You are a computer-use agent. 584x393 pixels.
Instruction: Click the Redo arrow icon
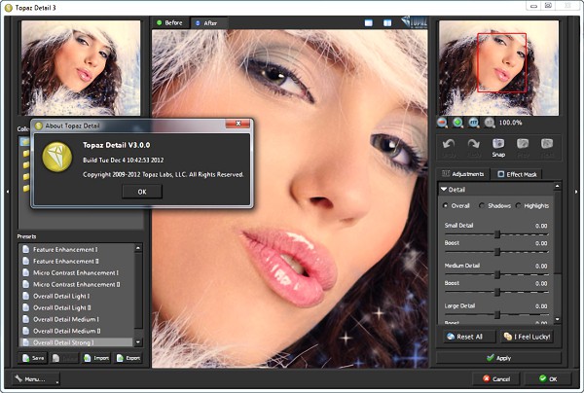pos(473,144)
